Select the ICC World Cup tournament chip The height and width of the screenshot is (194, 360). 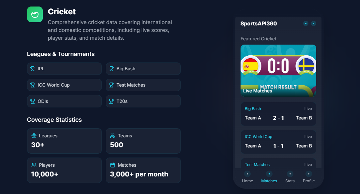point(64,85)
